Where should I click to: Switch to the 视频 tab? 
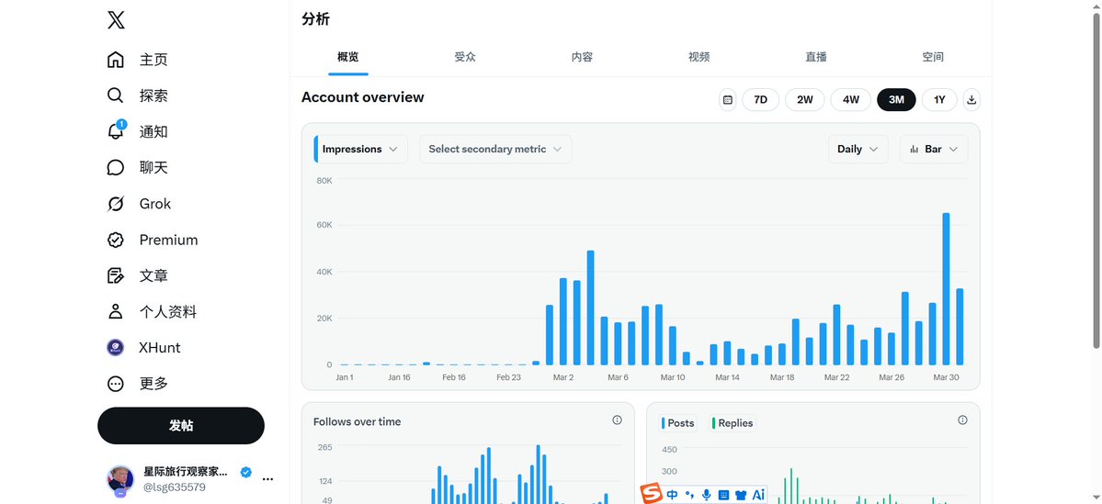pos(699,58)
